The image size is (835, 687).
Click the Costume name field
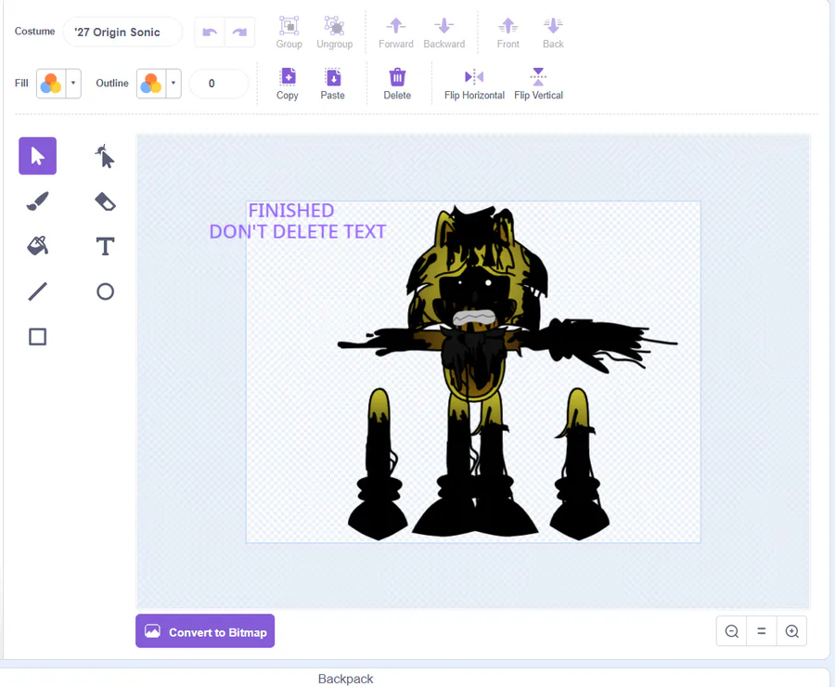[122, 32]
